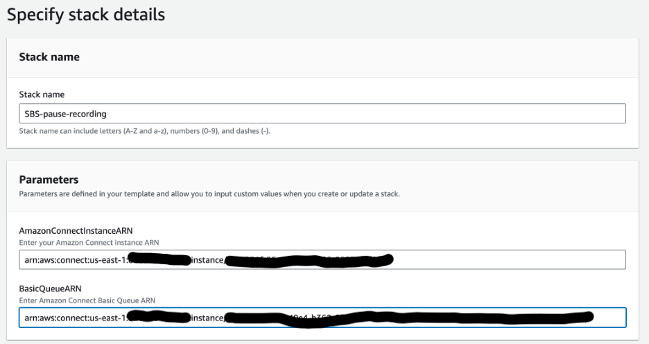Click the 'Stack name' section heading
The width and height of the screenshot is (649, 344).
tap(49, 57)
